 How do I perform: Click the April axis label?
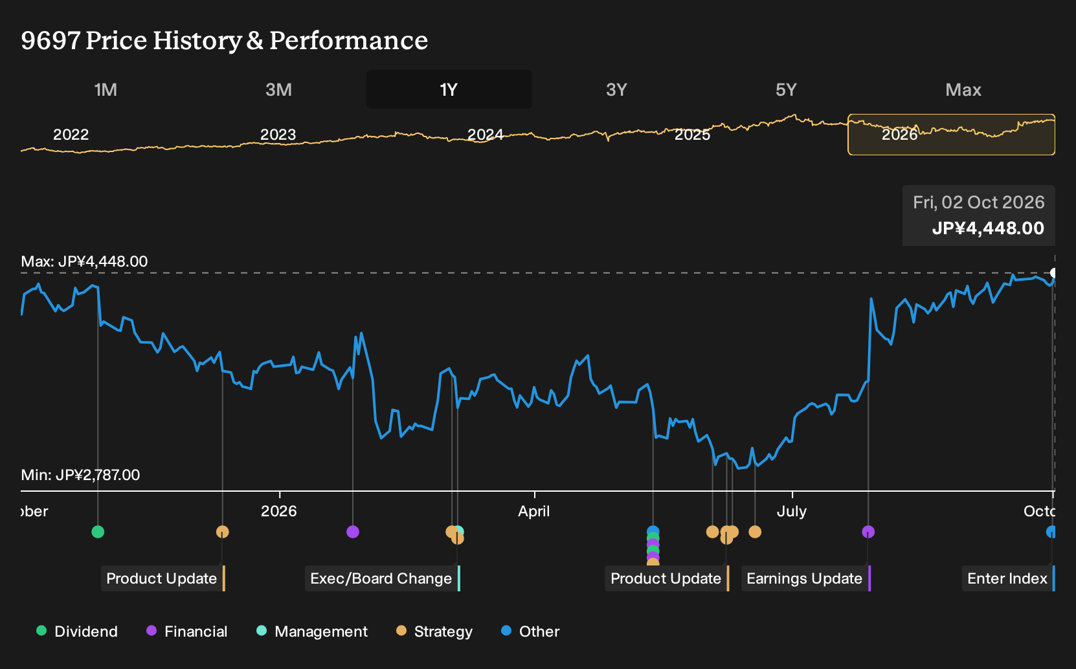pyautogui.click(x=534, y=511)
